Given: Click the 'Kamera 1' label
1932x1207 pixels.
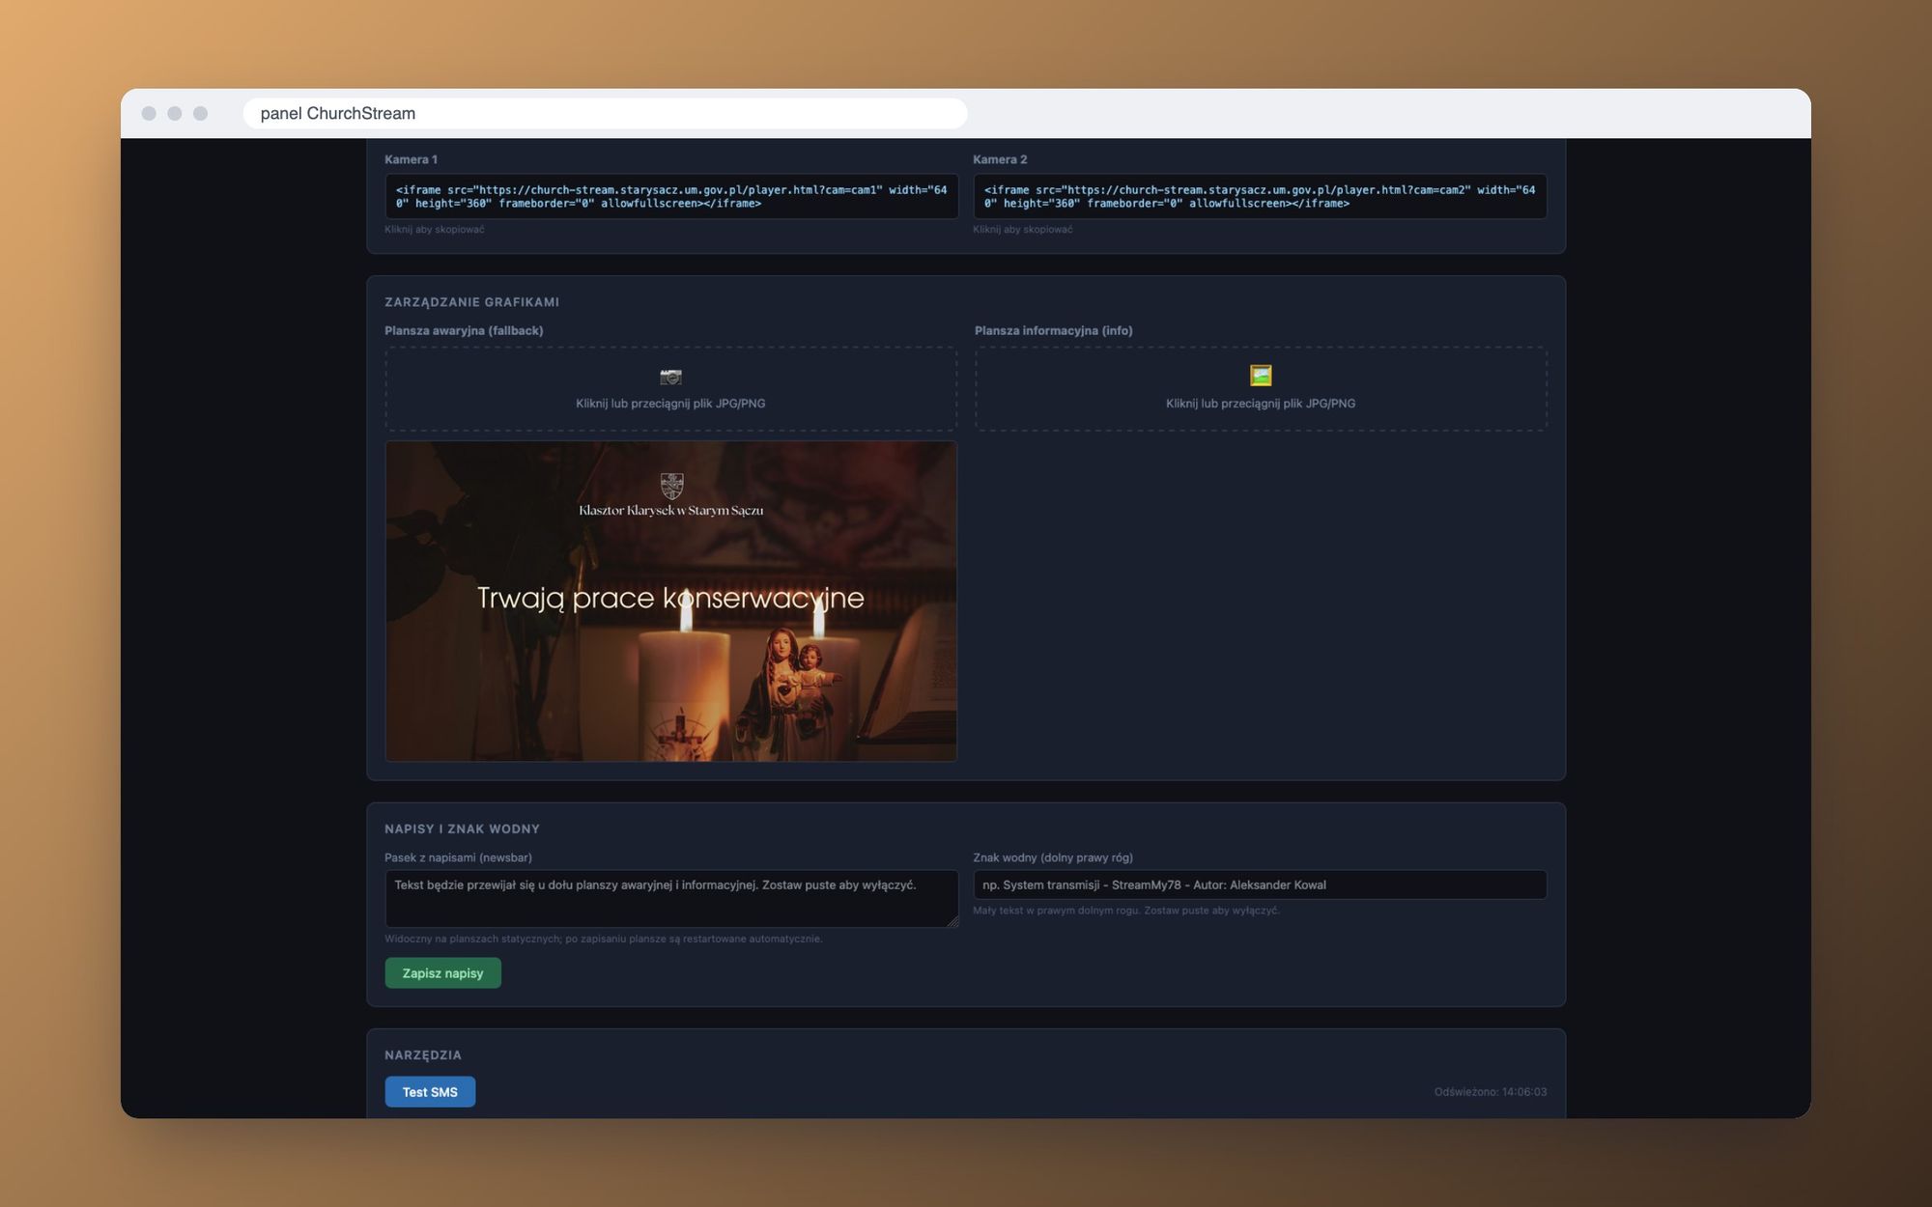Looking at the screenshot, I should click(x=411, y=159).
